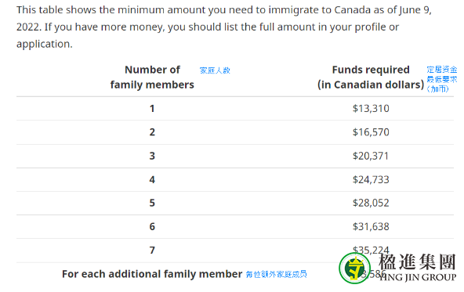Click the blue Chinese annotation beside Funds required
The height and width of the screenshot is (292, 464).
[442, 79]
